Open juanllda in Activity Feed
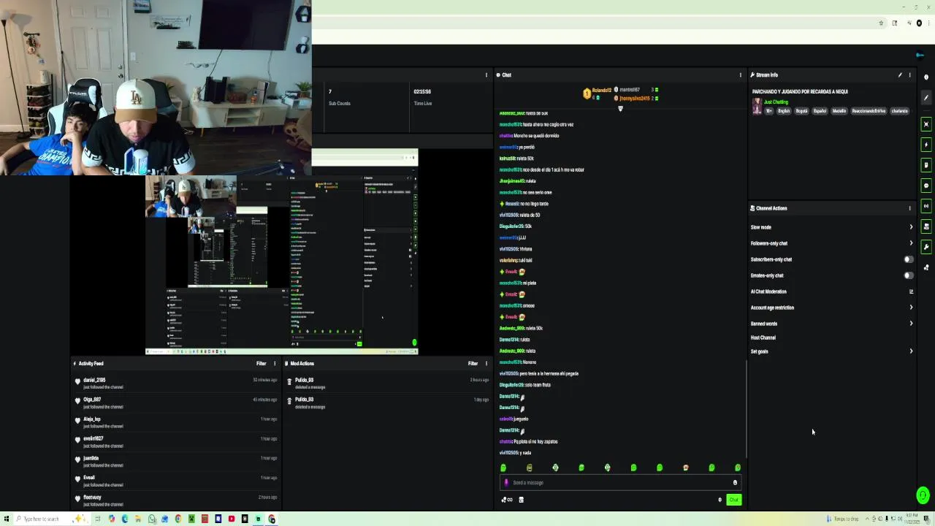The height and width of the screenshot is (526, 935). coord(91,458)
